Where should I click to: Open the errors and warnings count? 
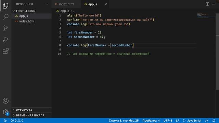(x=17, y=121)
